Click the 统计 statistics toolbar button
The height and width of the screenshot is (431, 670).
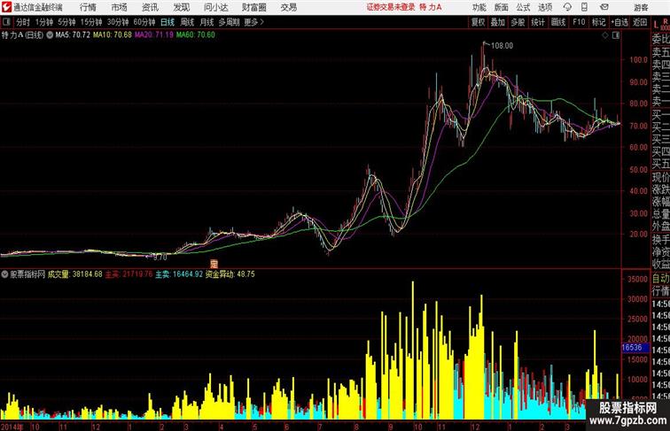[538, 22]
